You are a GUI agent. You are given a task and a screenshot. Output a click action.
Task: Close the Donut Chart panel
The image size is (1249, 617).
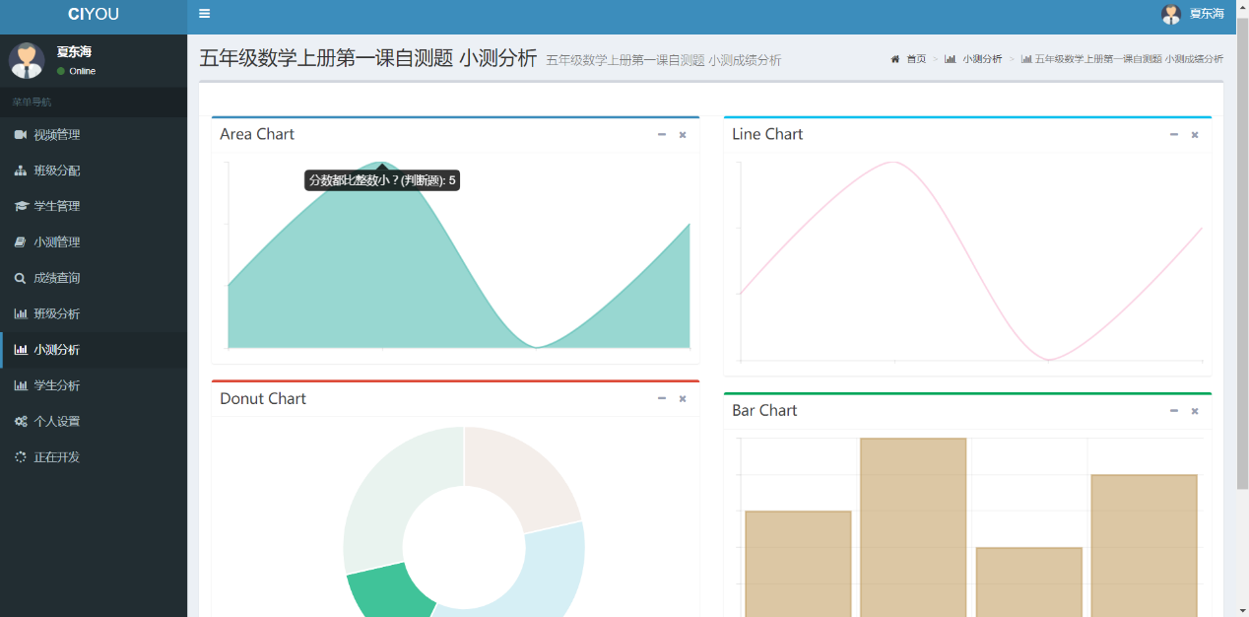click(x=683, y=398)
